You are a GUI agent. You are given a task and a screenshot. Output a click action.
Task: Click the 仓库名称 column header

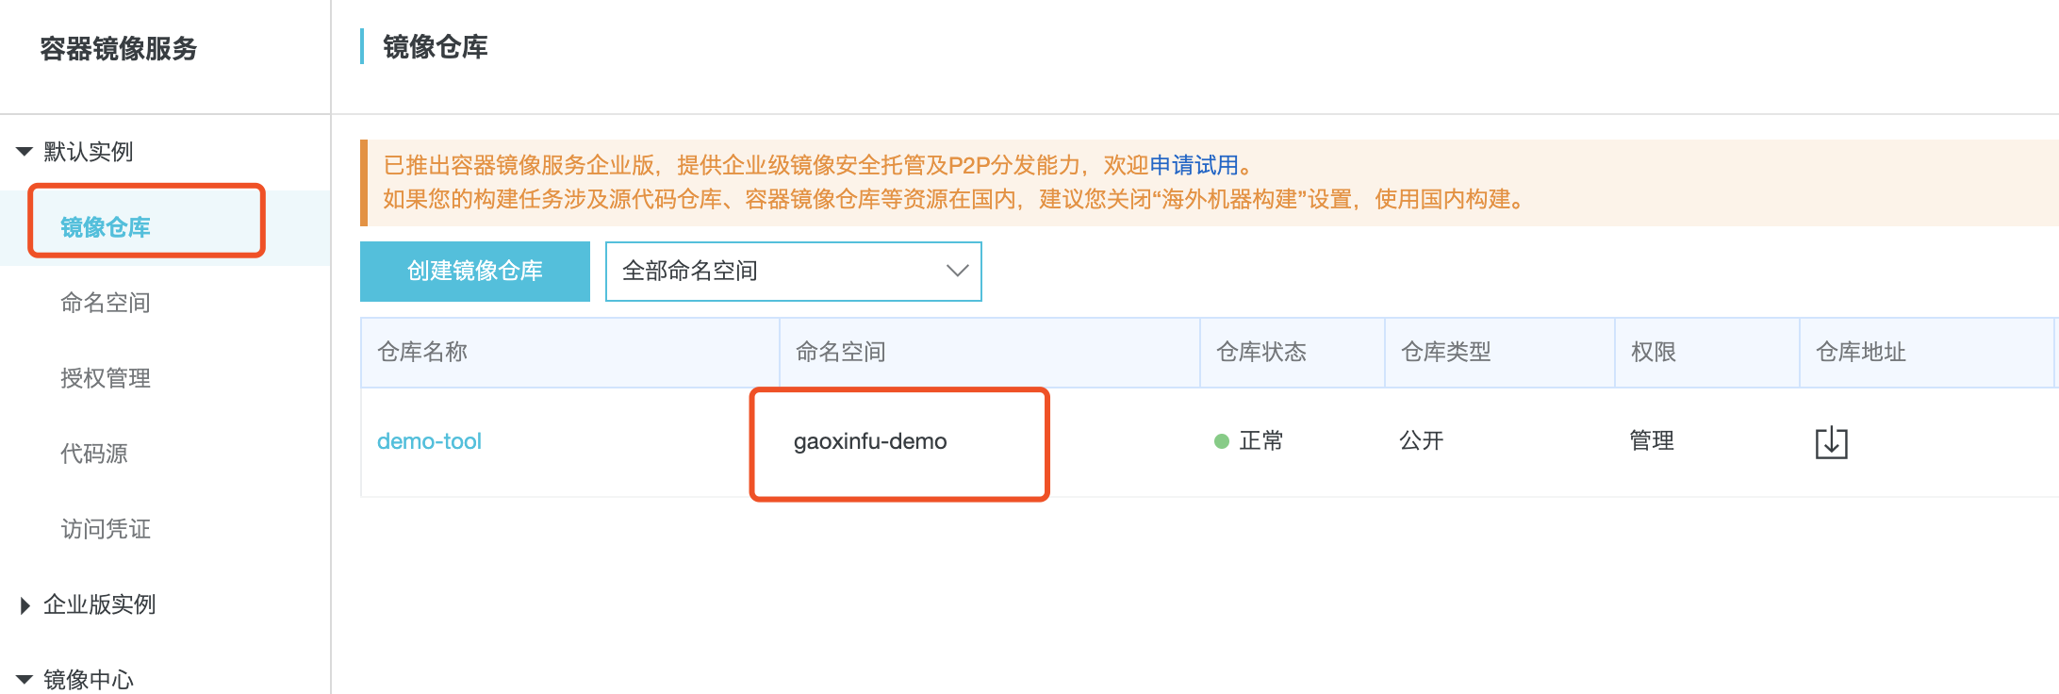420,351
